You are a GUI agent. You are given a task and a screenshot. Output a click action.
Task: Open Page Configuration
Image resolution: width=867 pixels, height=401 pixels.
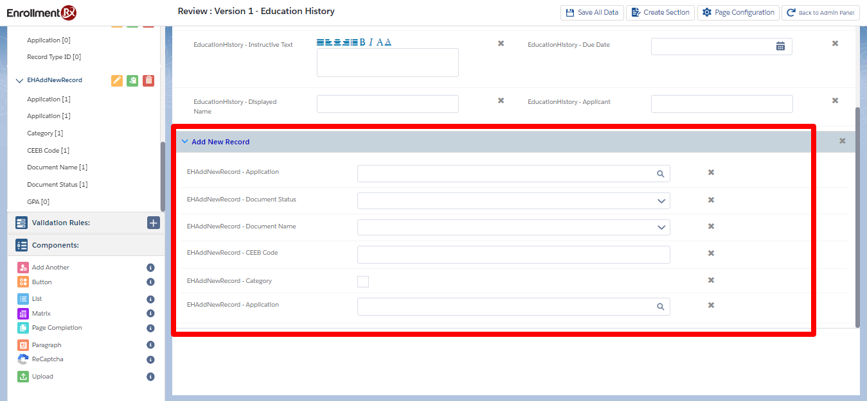tap(738, 13)
